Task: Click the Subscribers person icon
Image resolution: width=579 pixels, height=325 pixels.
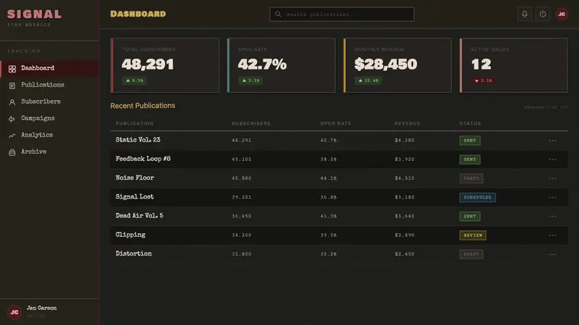Action: 12,102
